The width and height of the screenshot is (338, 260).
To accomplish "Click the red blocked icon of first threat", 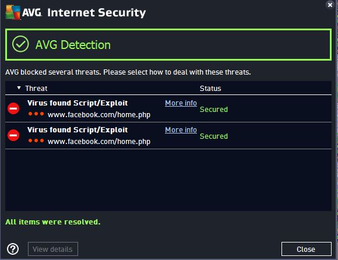I will 13,108.
